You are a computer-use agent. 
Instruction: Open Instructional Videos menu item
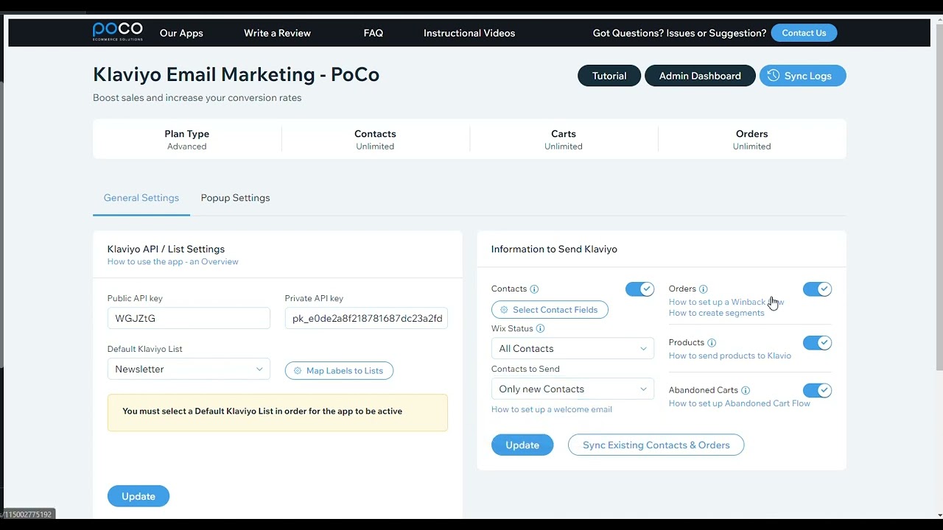469,33
